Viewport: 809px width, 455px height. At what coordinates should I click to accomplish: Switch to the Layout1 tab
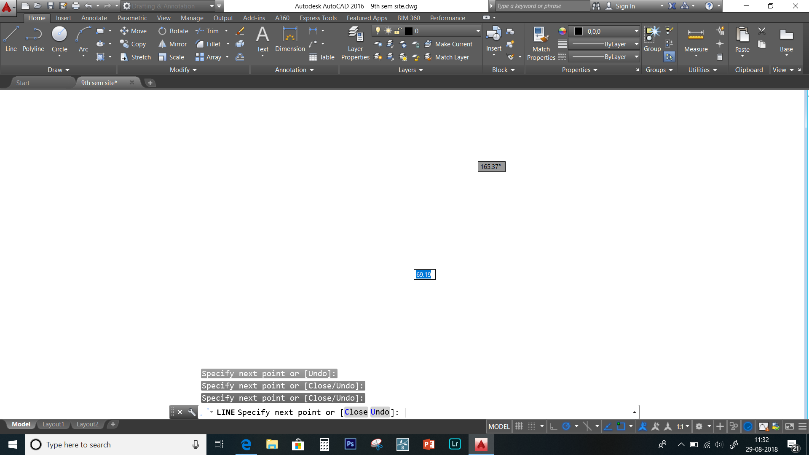(53, 424)
